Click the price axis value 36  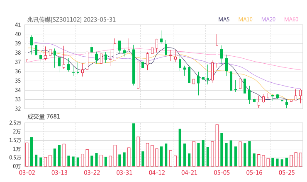coord(18,72)
